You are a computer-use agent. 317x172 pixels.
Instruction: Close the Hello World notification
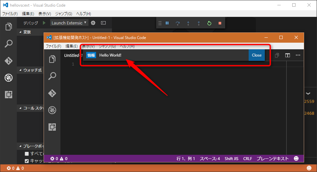pyautogui.click(x=257, y=55)
